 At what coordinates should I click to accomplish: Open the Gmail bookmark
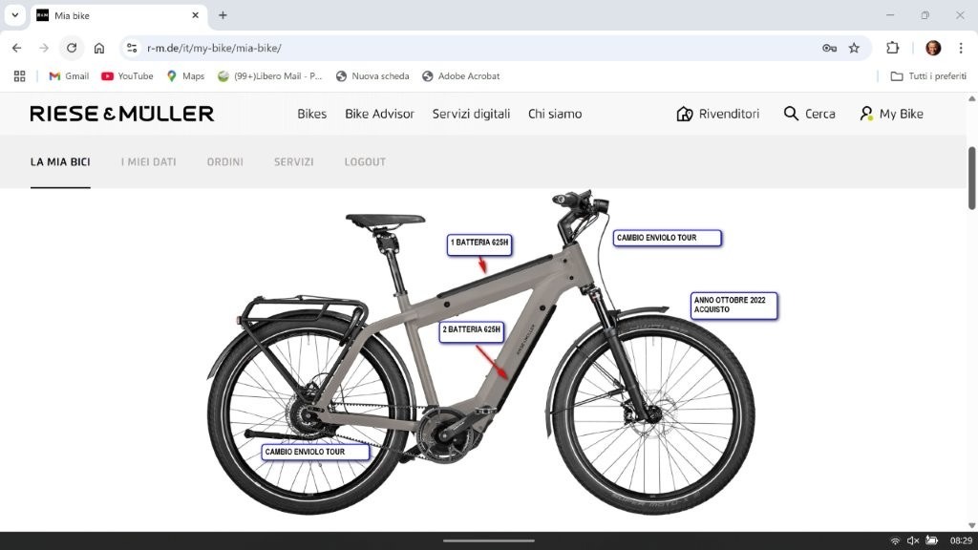(69, 76)
